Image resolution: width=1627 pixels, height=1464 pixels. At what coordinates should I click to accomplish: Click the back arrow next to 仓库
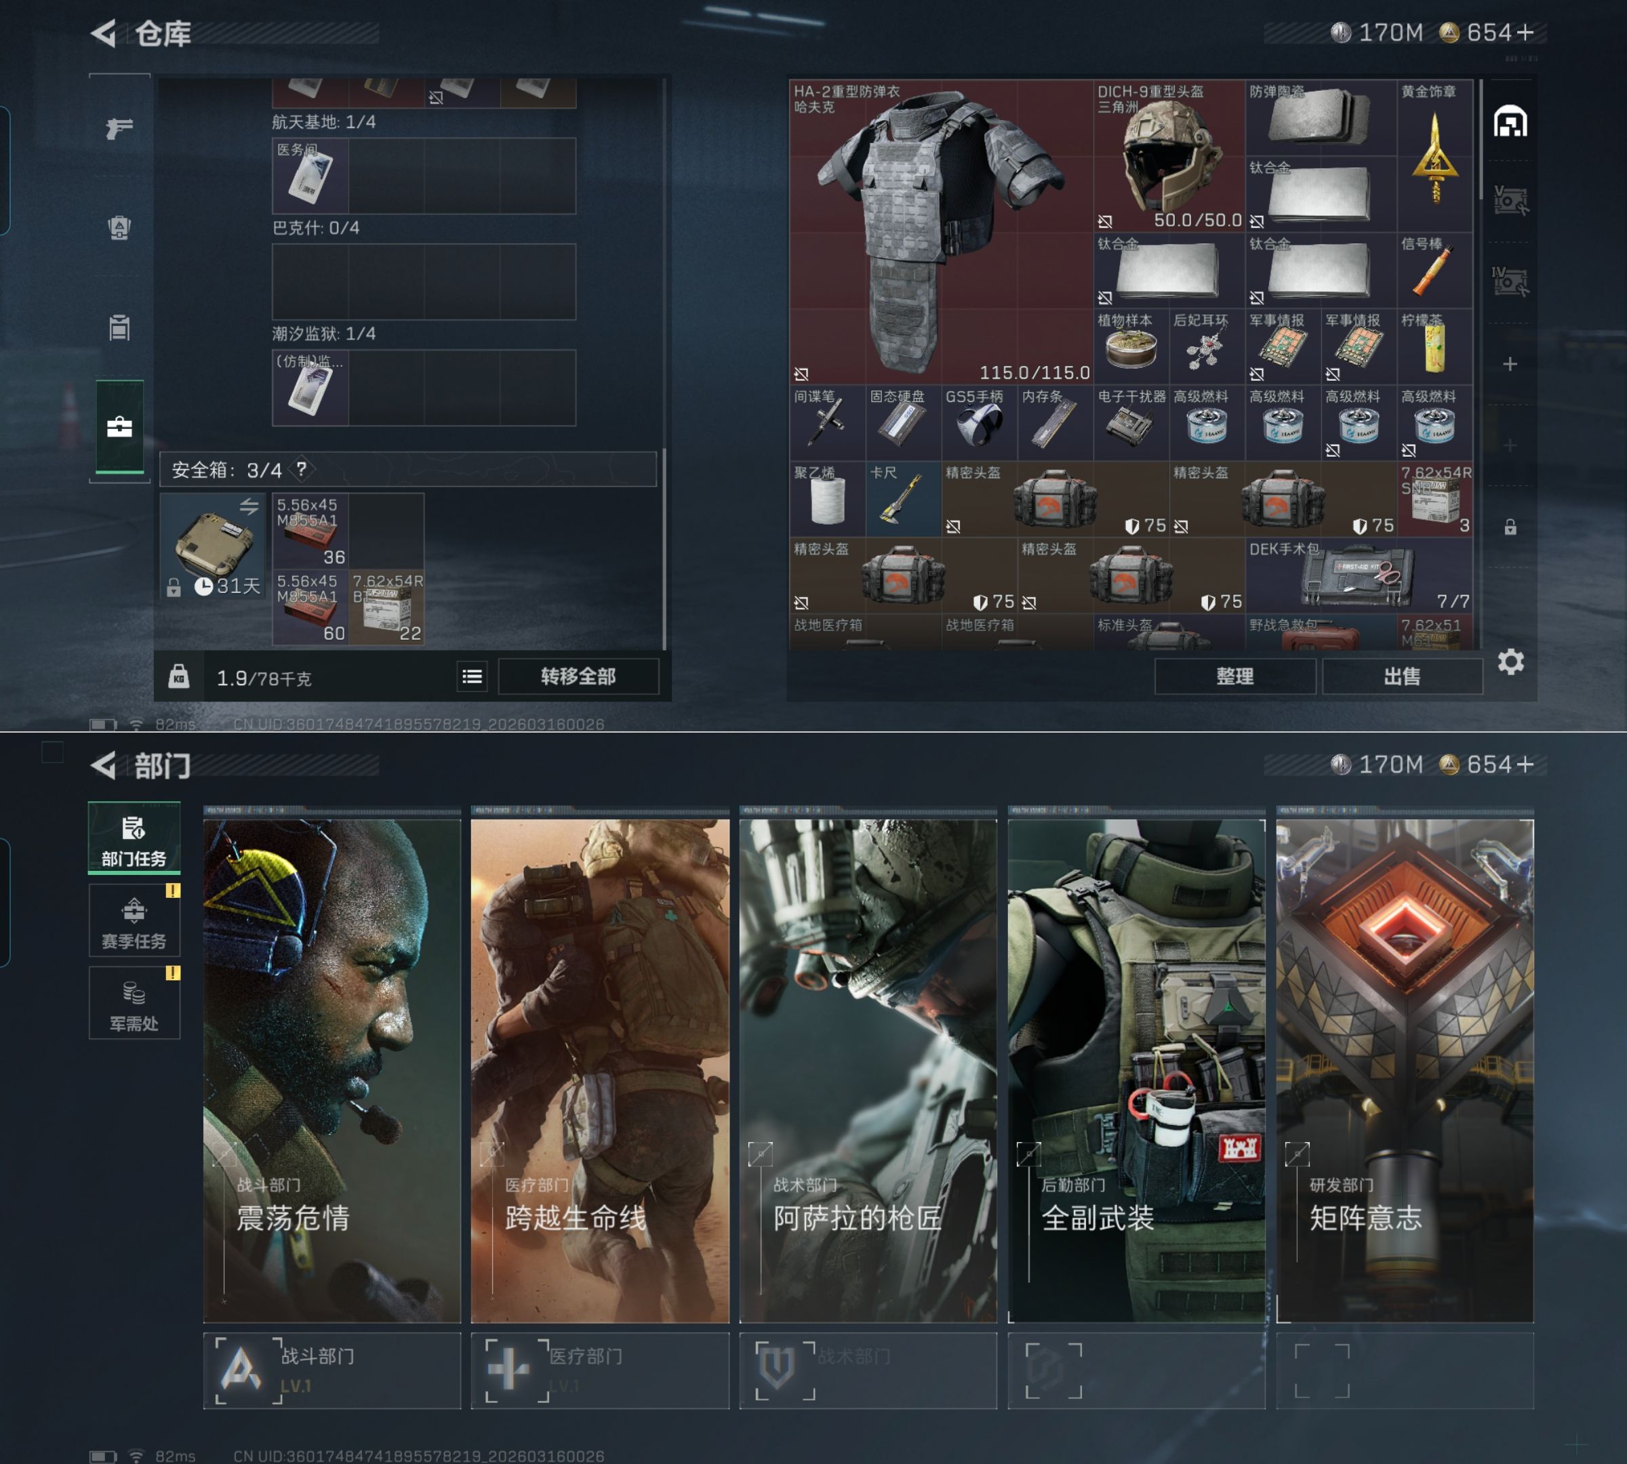click(x=104, y=33)
